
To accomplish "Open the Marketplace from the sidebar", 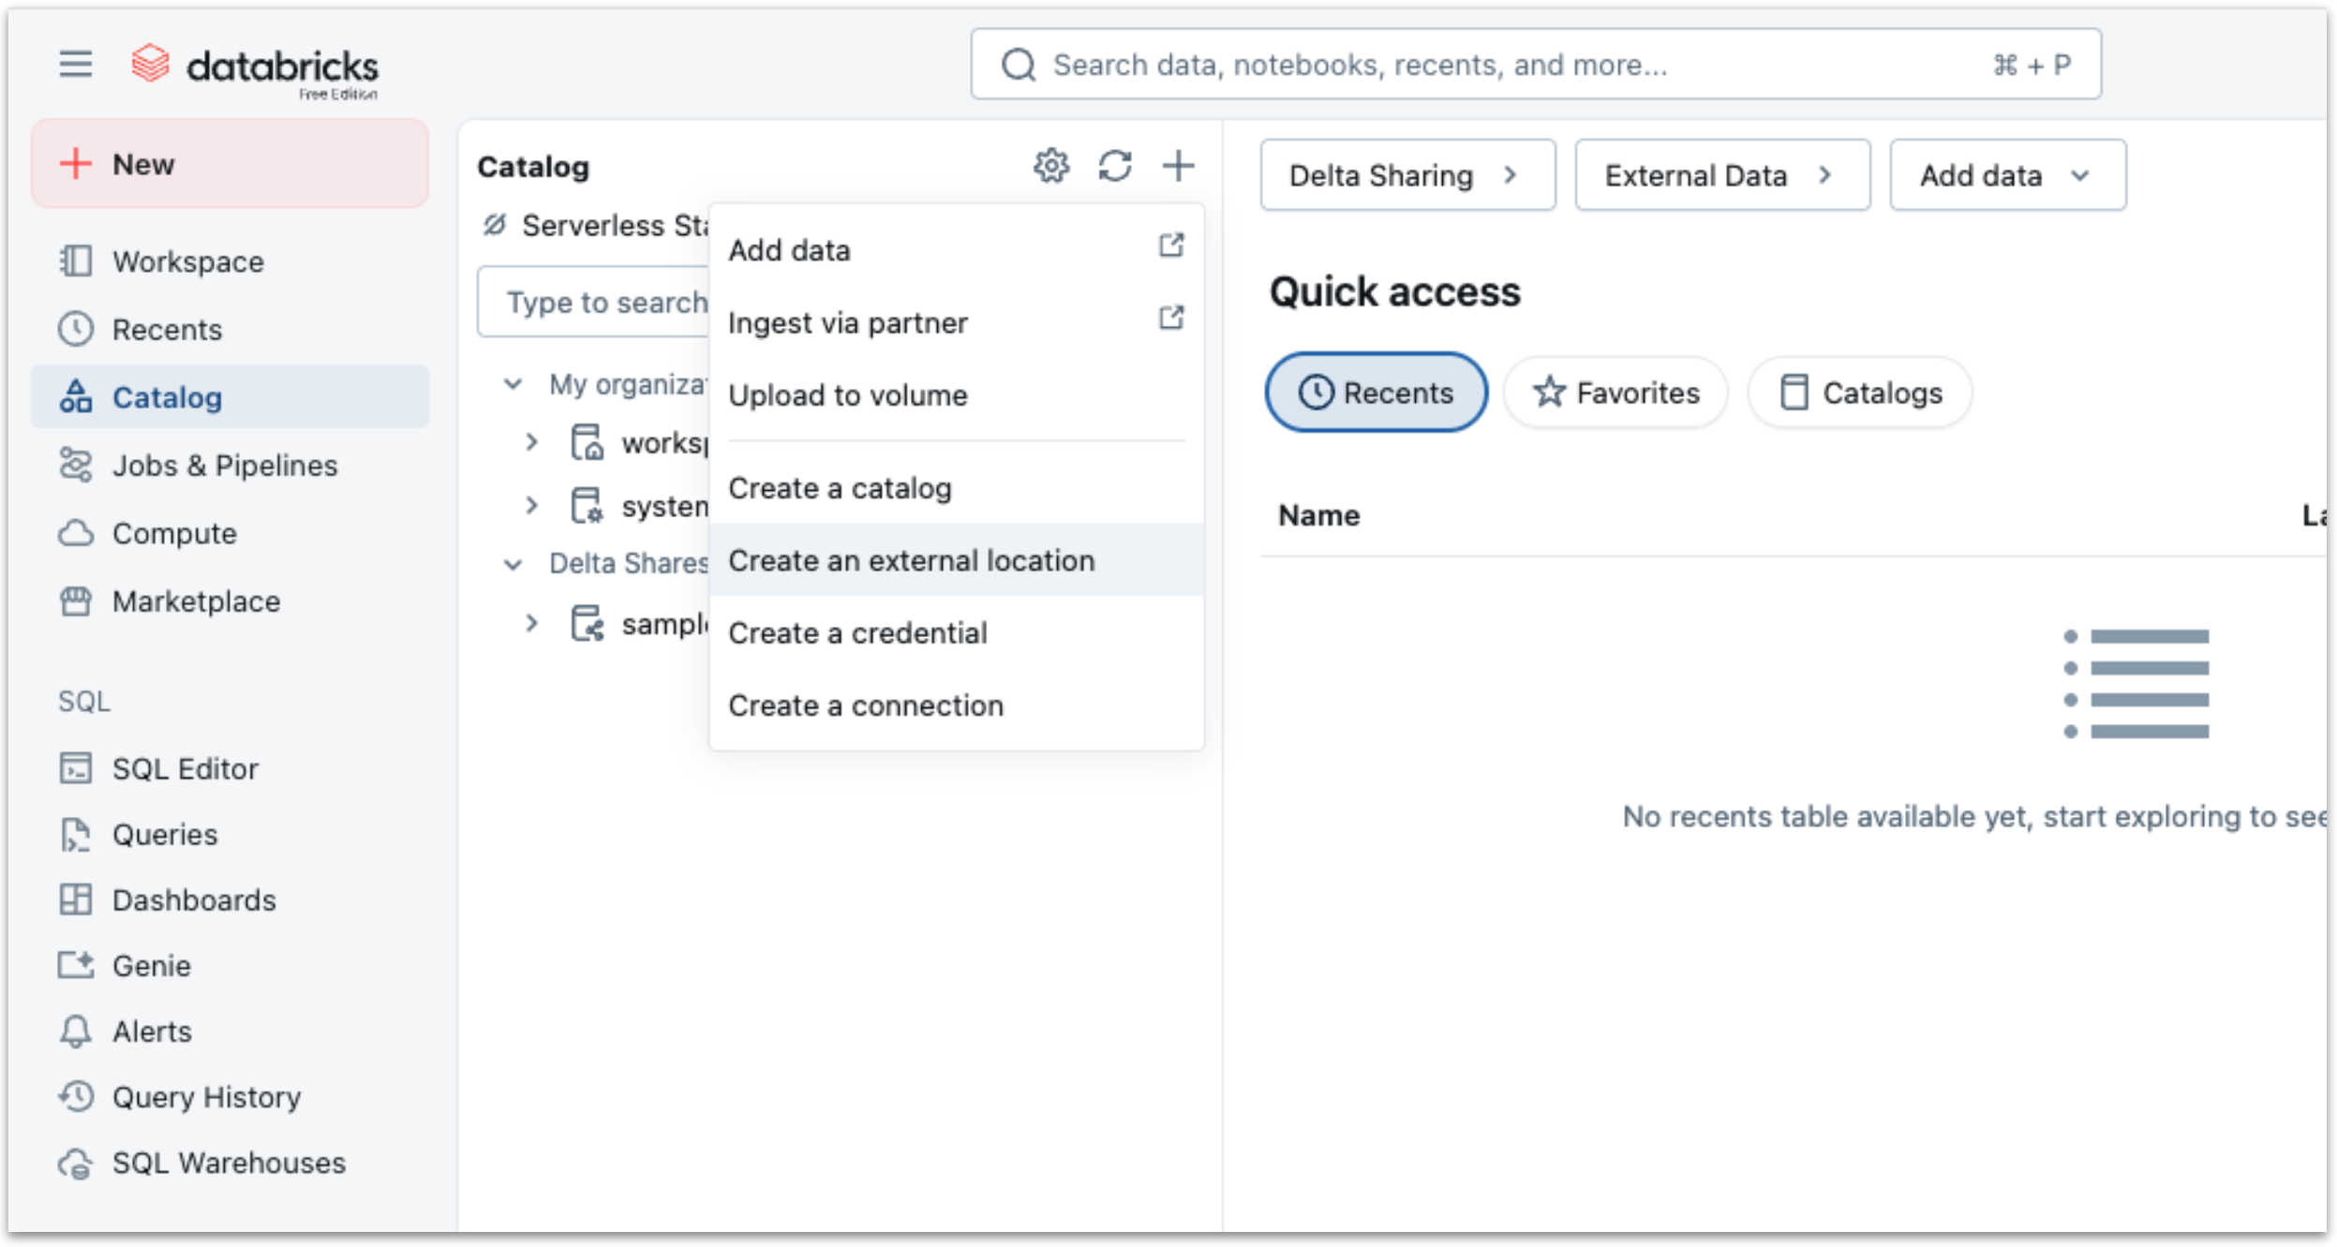I will (194, 601).
